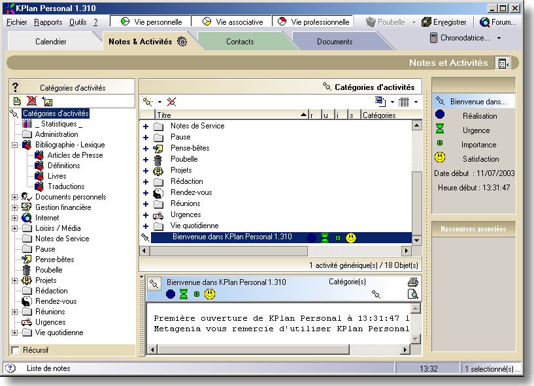Image resolution: width=534 pixels, height=386 pixels.
Task: Click the Internet globe icon in tree
Action: pyautogui.click(x=27, y=218)
